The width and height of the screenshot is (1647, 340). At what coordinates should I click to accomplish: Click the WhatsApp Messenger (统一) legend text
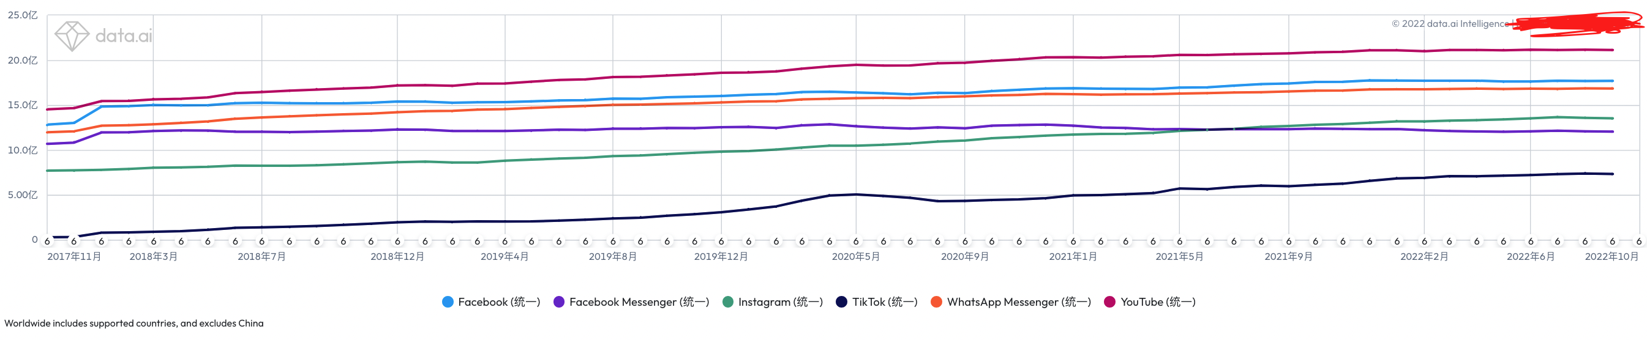tap(1018, 301)
